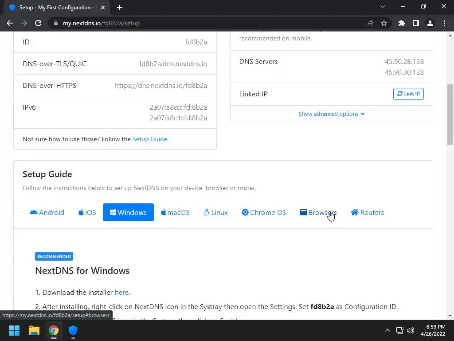
Task: Open the Chrome three-dot menu
Action: (x=444, y=23)
